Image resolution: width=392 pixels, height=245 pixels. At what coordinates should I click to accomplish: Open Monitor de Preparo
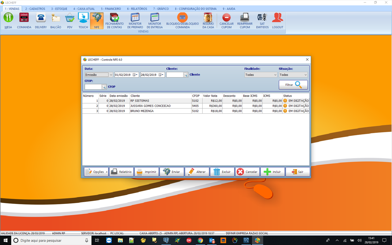(x=135, y=20)
